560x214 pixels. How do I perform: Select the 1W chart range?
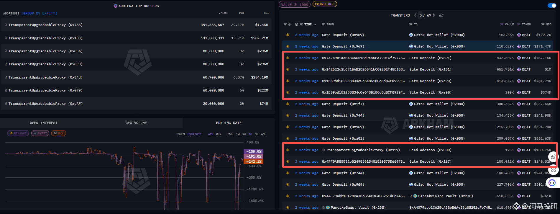coord(238,134)
